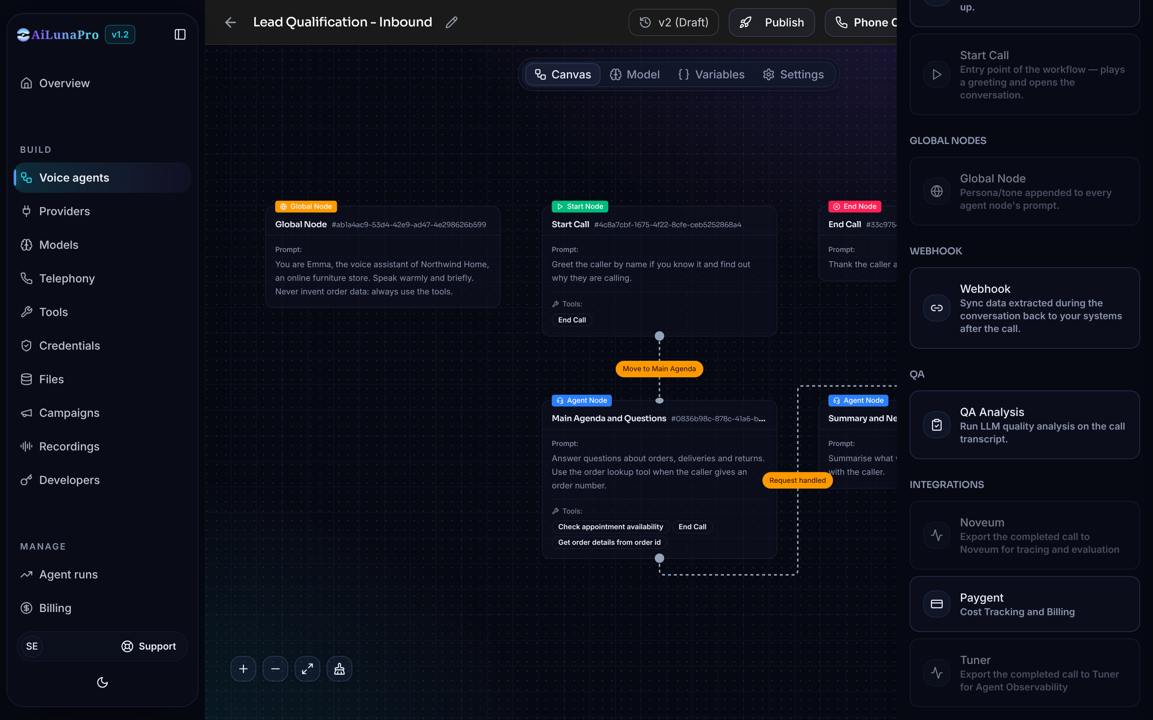Image resolution: width=1153 pixels, height=720 pixels.
Task: Click the Files database icon
Action: (x=26, y=379)
